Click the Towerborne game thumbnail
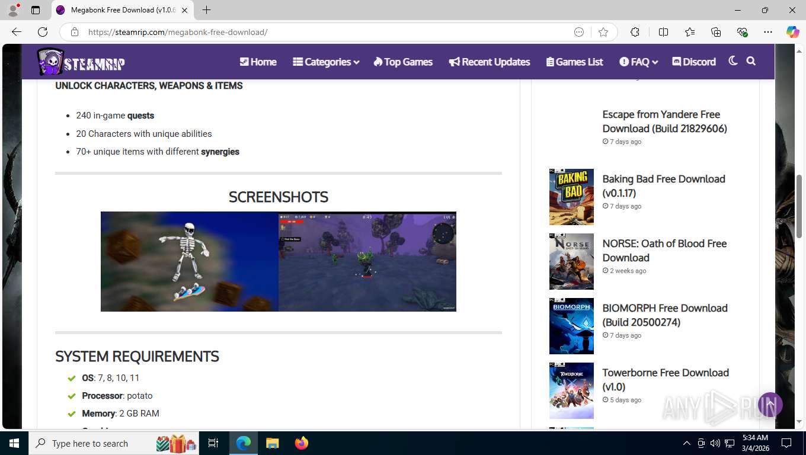 coord(571,390)
